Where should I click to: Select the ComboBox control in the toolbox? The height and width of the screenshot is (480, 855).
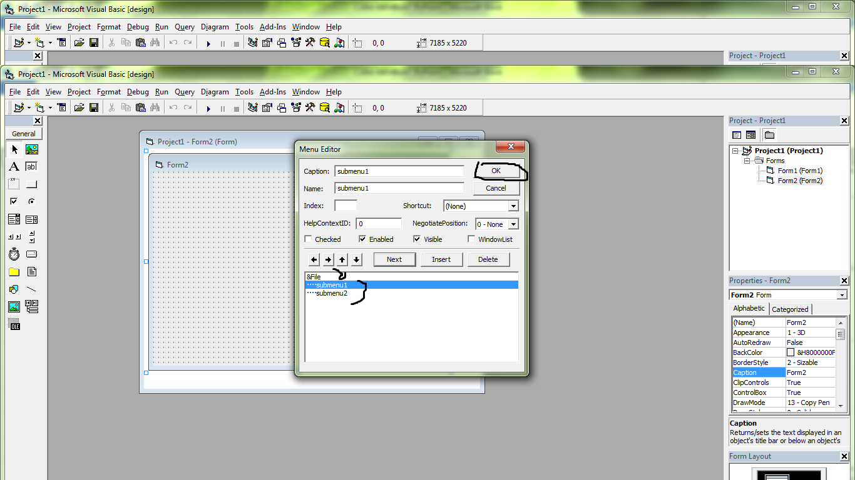14,219
